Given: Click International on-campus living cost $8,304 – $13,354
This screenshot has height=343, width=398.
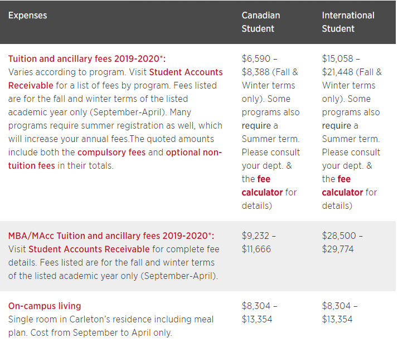Looking at the screenshot, I should (x=339, y=312).
